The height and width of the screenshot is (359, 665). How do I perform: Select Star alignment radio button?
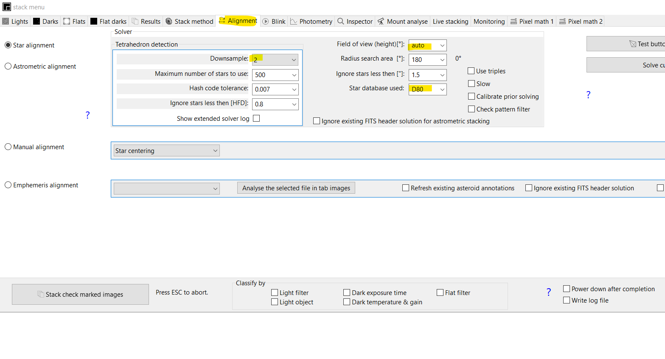tap(8, 45)
